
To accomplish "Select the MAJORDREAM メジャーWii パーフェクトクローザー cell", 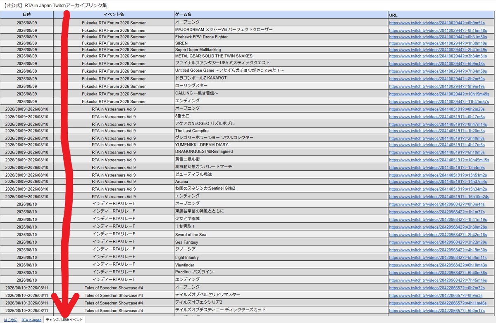I will 281,30.
